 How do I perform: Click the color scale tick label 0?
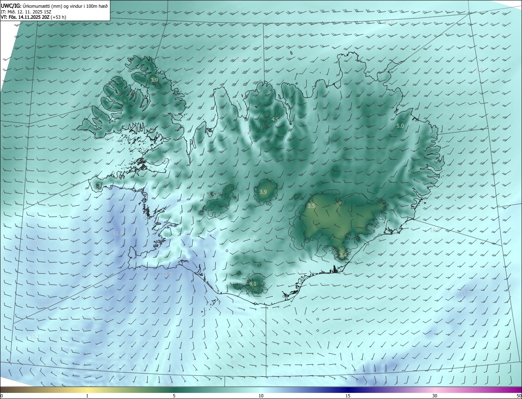pos(2,396)
